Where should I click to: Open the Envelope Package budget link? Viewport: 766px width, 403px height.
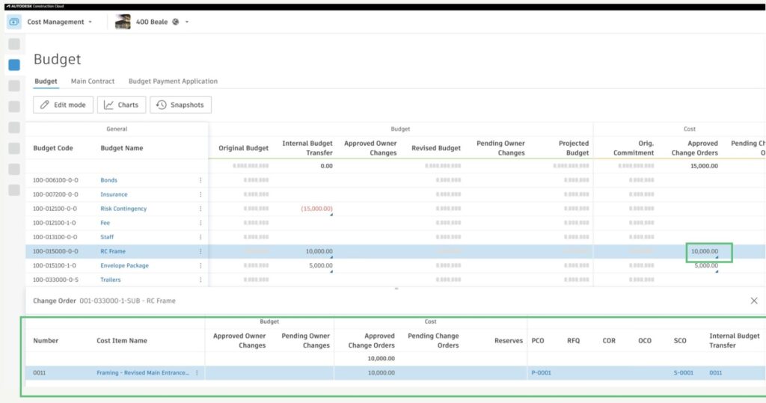pyautogui.click(x=124, y=265)
